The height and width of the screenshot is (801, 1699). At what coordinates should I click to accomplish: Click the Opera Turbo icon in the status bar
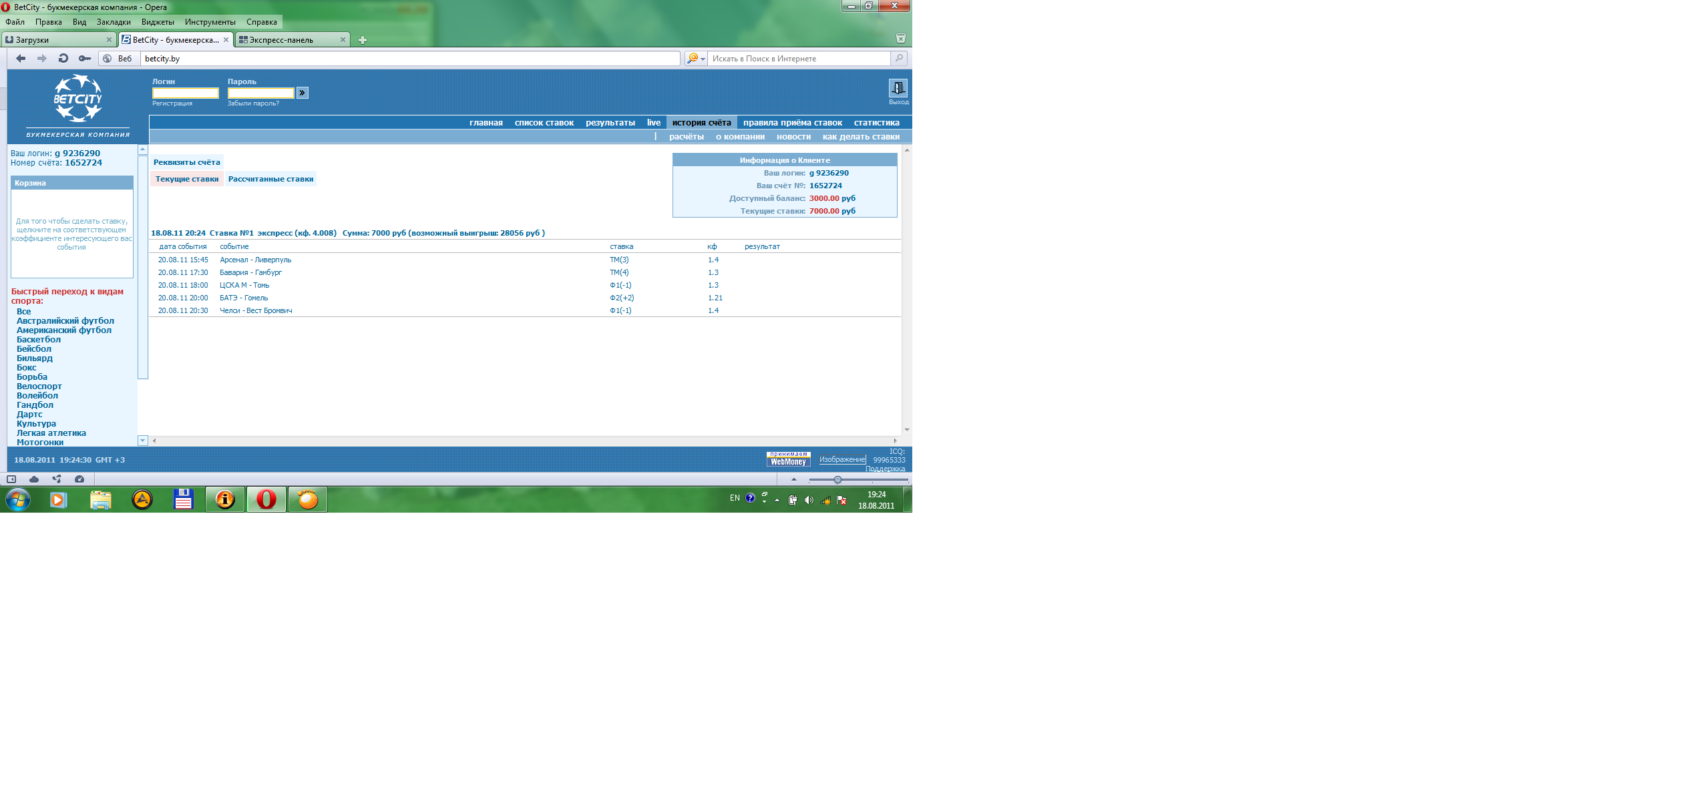tap(79, 479)
